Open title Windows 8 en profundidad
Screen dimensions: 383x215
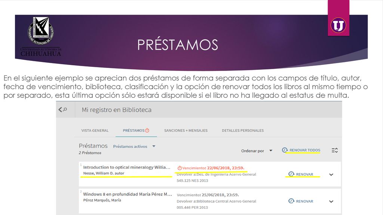coord(128,194)
